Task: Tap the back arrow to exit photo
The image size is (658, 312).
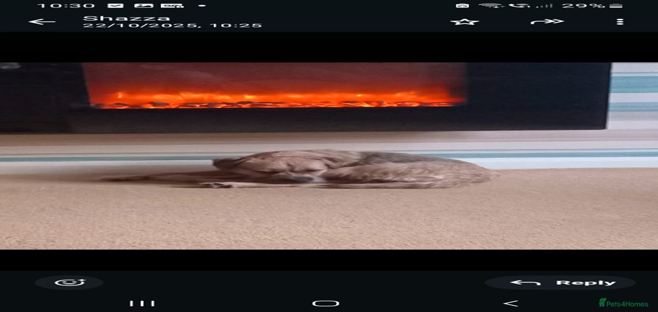Action: pos(42,21)
